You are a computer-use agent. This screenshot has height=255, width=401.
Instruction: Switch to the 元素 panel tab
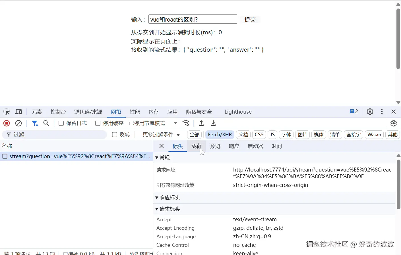point(37,112)
